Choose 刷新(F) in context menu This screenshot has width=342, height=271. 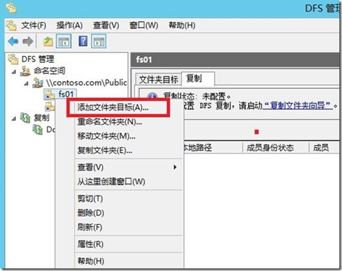tap(129, 227)
